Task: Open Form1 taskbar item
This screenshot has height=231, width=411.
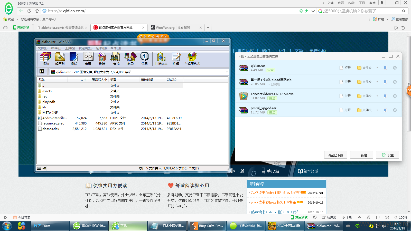Action: click(x=50, y=226)
